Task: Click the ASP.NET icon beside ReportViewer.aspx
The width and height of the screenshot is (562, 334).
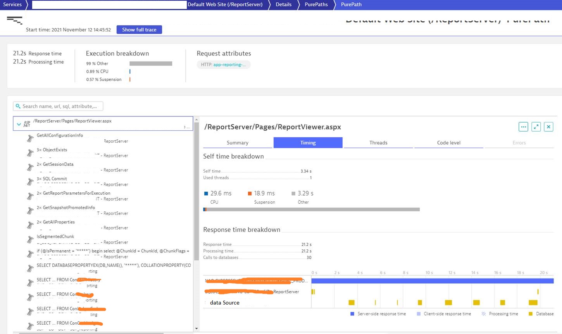Action: click(x=27, y=123)
